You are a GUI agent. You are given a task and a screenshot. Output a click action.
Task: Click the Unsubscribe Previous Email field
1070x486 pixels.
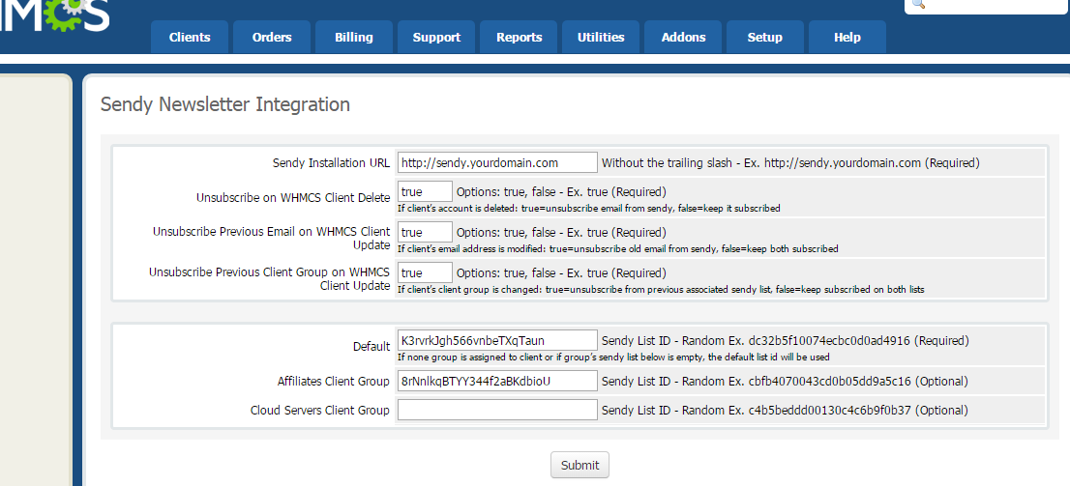(425, 232)
